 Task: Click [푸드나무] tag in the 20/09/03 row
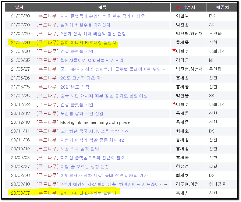click(x=48, y=158)
